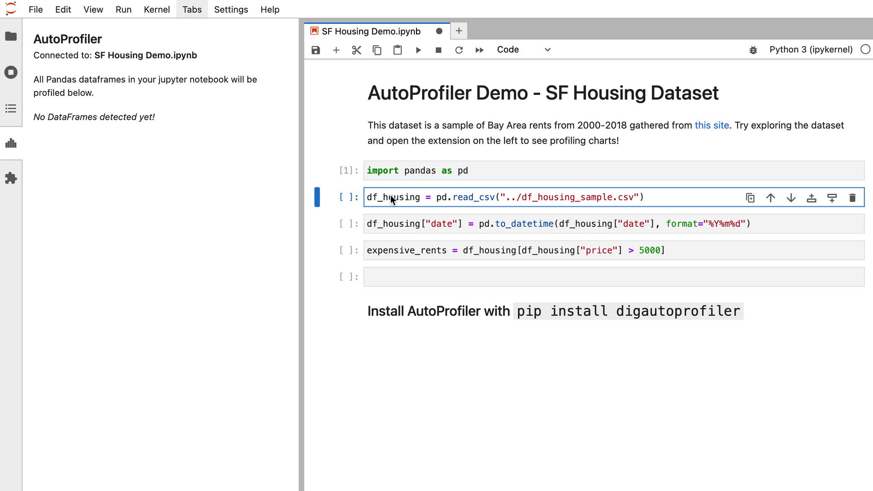Click the kernel status circle indicator
The image size is (873, 491).
(865, 49)
